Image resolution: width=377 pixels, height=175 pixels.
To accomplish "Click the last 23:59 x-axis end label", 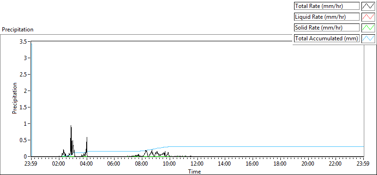I will [x=363, y=164].
